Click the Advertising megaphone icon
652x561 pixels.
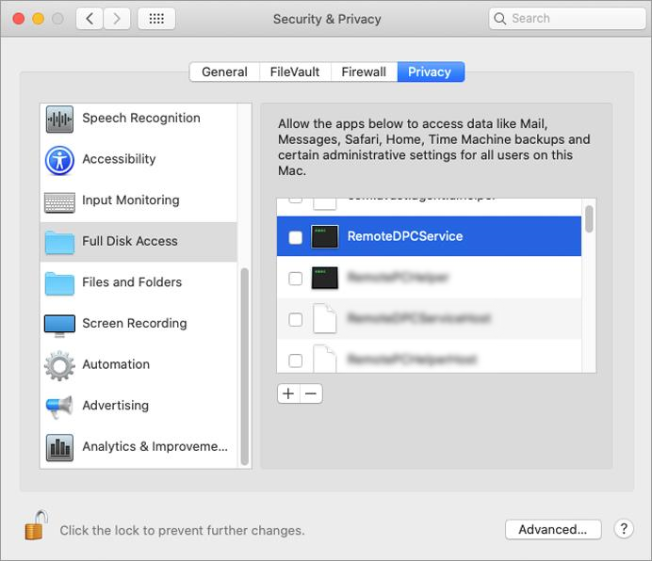(x=59, y=406)
